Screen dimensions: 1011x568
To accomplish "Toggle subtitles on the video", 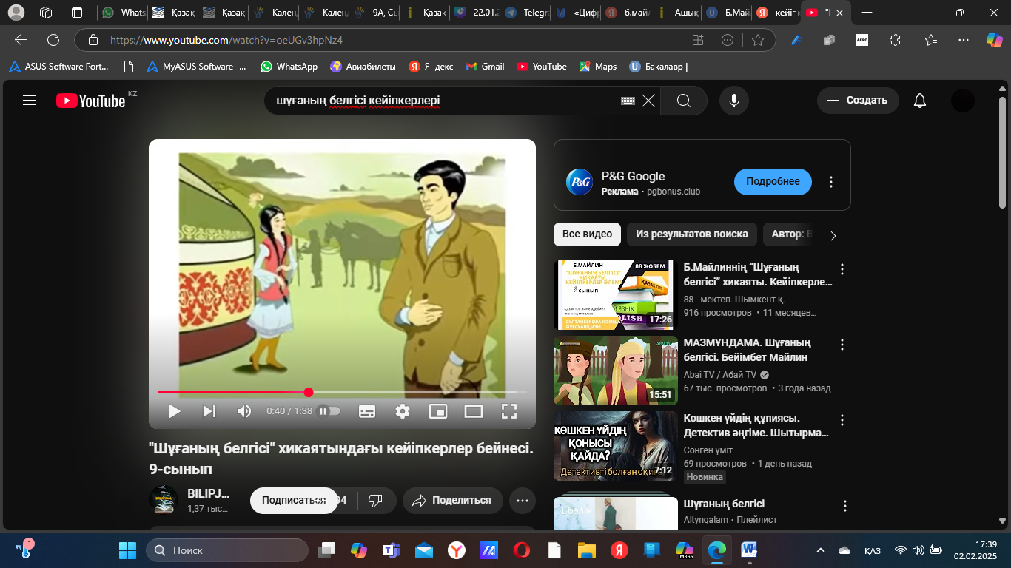I will (x=367, y=411).
